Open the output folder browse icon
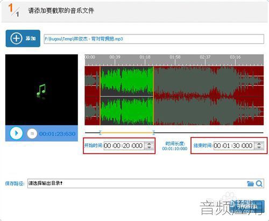Screen dimensions: 269x221 [x=250, y=183]
